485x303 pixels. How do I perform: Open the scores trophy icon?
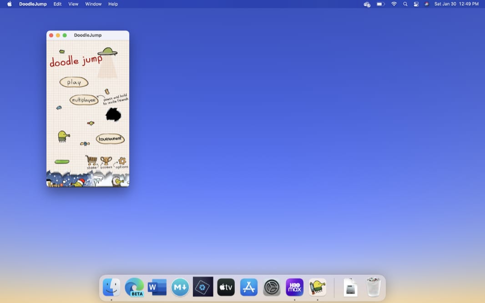coord(106,161)
